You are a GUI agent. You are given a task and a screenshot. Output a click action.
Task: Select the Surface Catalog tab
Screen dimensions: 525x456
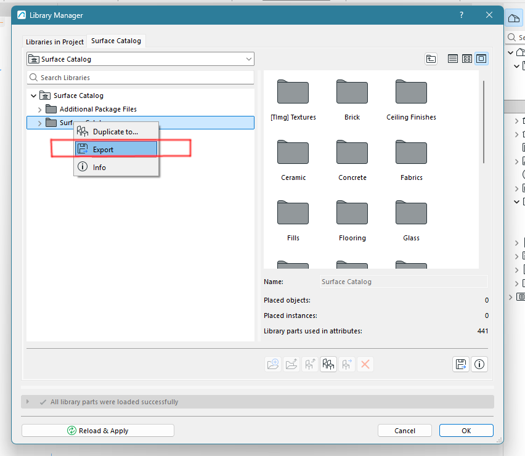point(116,41)
